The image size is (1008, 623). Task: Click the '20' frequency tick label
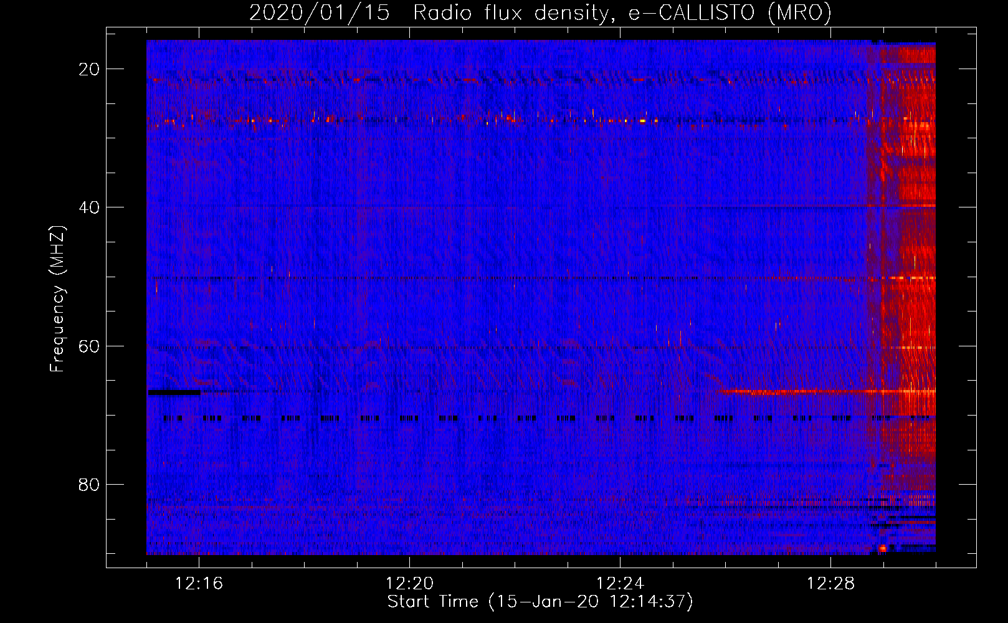(x=90, y=69)
